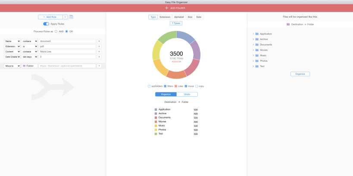353x176 pixels.
Task: Click the 7 Types button
Action: (176, 23)
